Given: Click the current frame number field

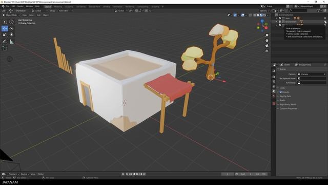Looking at the screenshot, I should [228, 174].
